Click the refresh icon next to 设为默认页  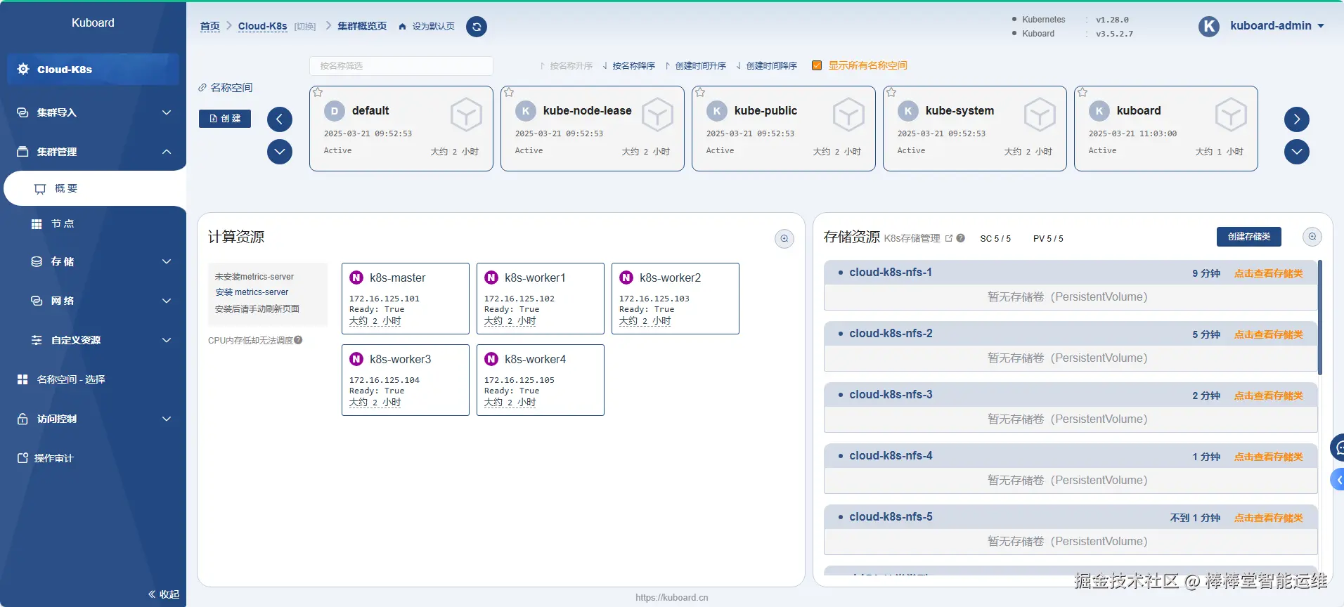click(477, 27)
